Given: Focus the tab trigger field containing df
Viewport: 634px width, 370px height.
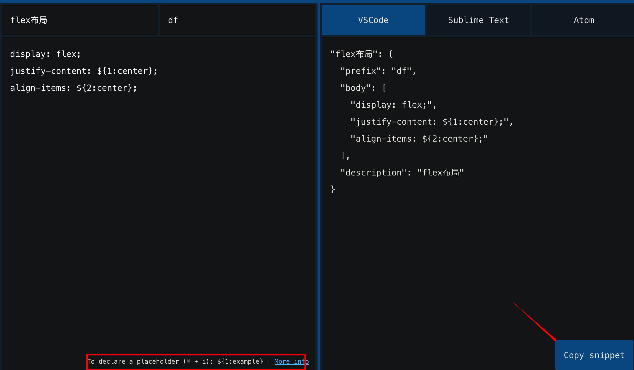Looking at the screenshot, I should 238,20.
